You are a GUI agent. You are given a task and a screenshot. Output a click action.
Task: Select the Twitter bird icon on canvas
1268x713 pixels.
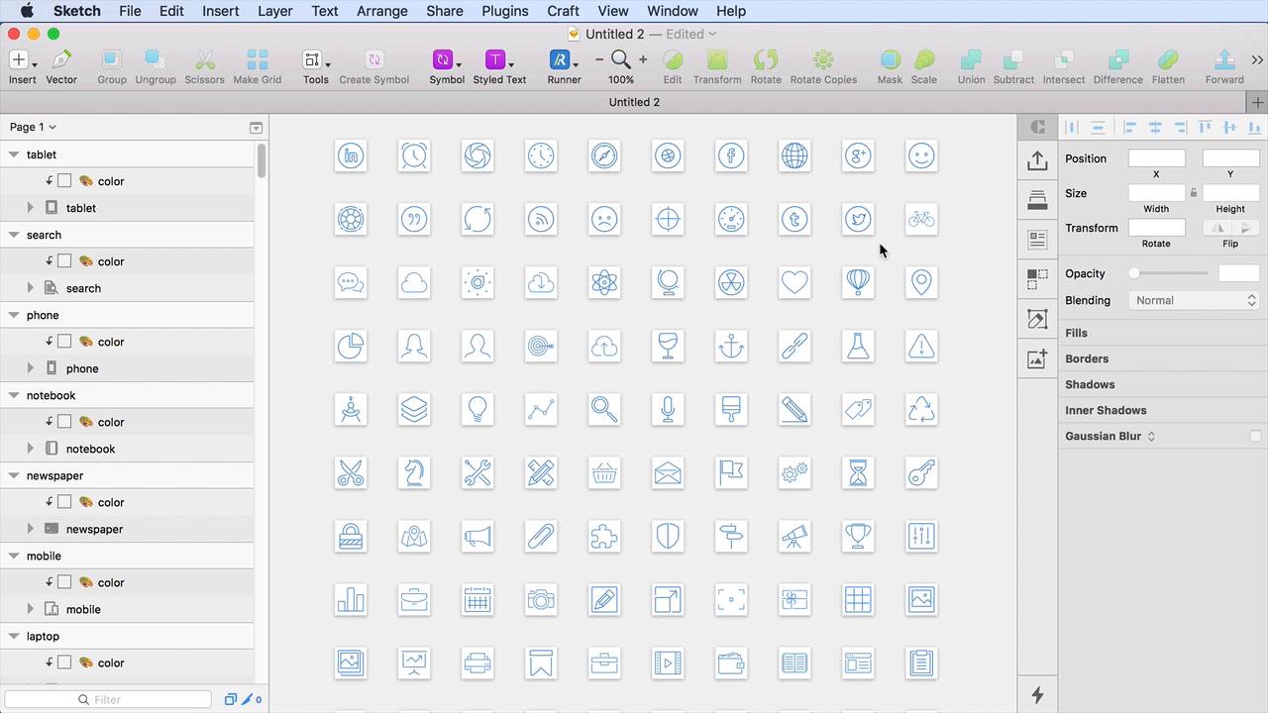(x=858, y=219)
